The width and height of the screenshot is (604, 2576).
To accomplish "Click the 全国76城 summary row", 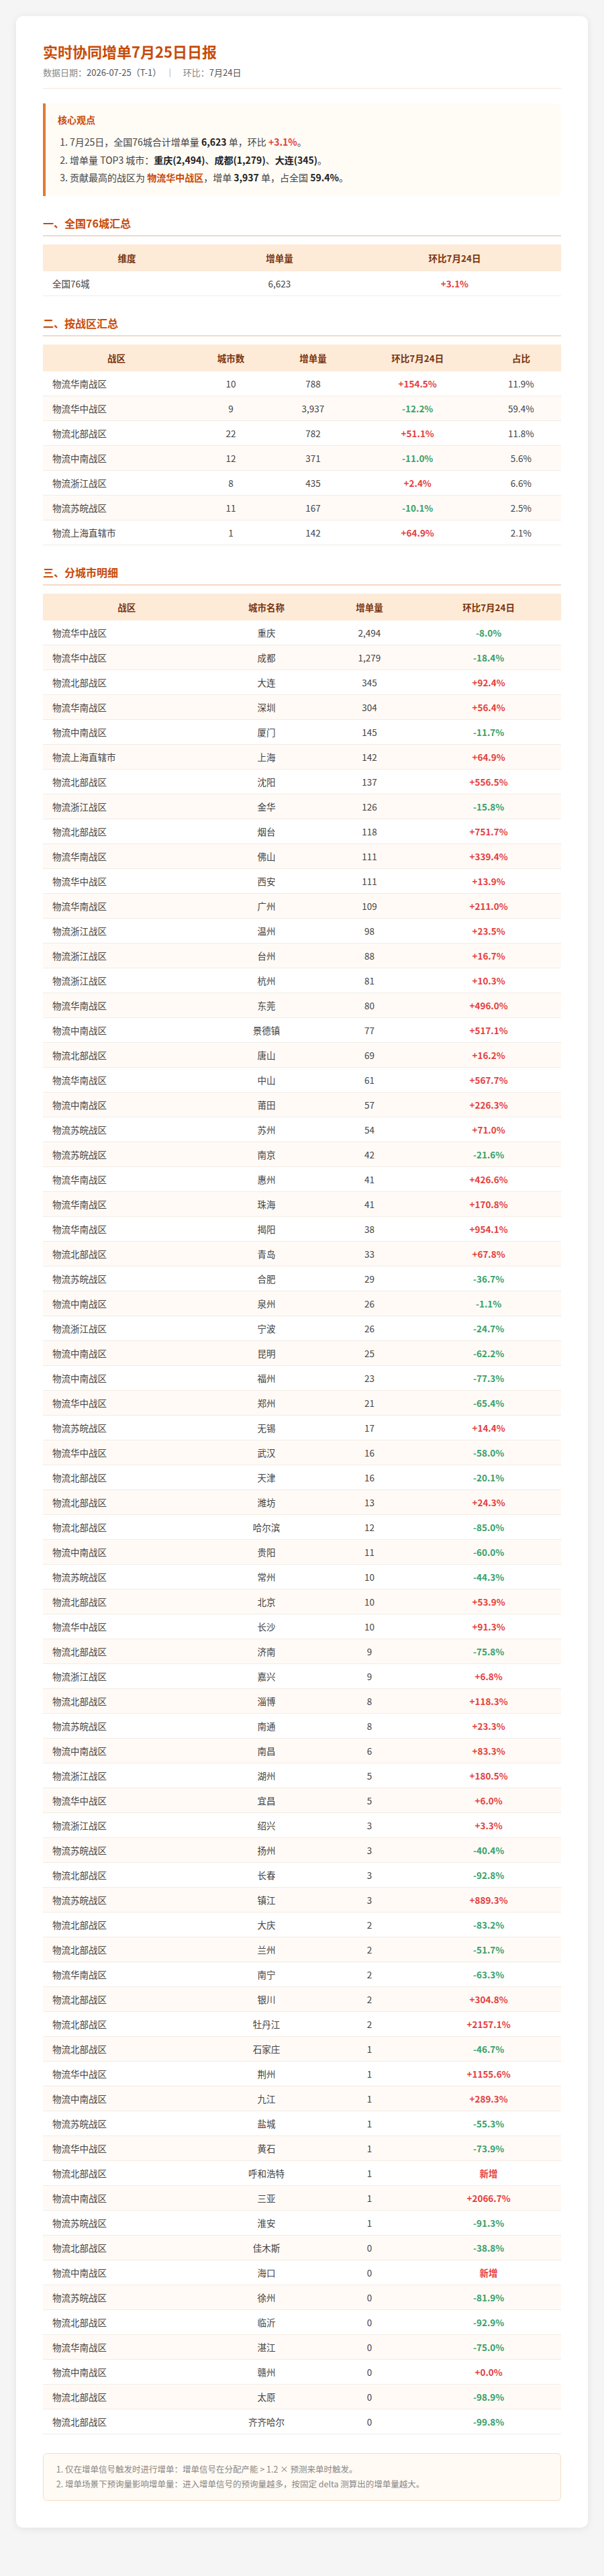I will coord(302,284).
